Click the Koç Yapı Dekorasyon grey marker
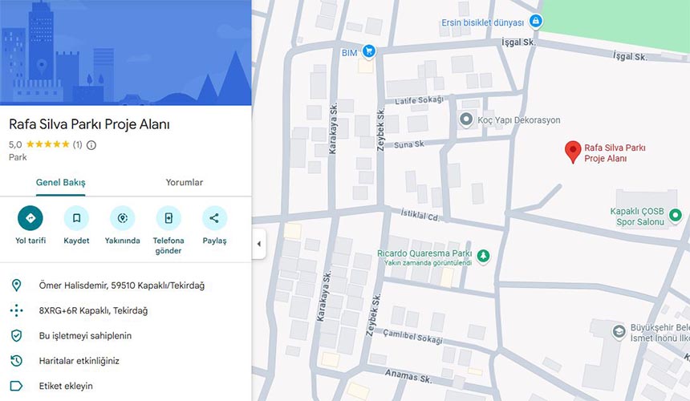 point(466,119)
